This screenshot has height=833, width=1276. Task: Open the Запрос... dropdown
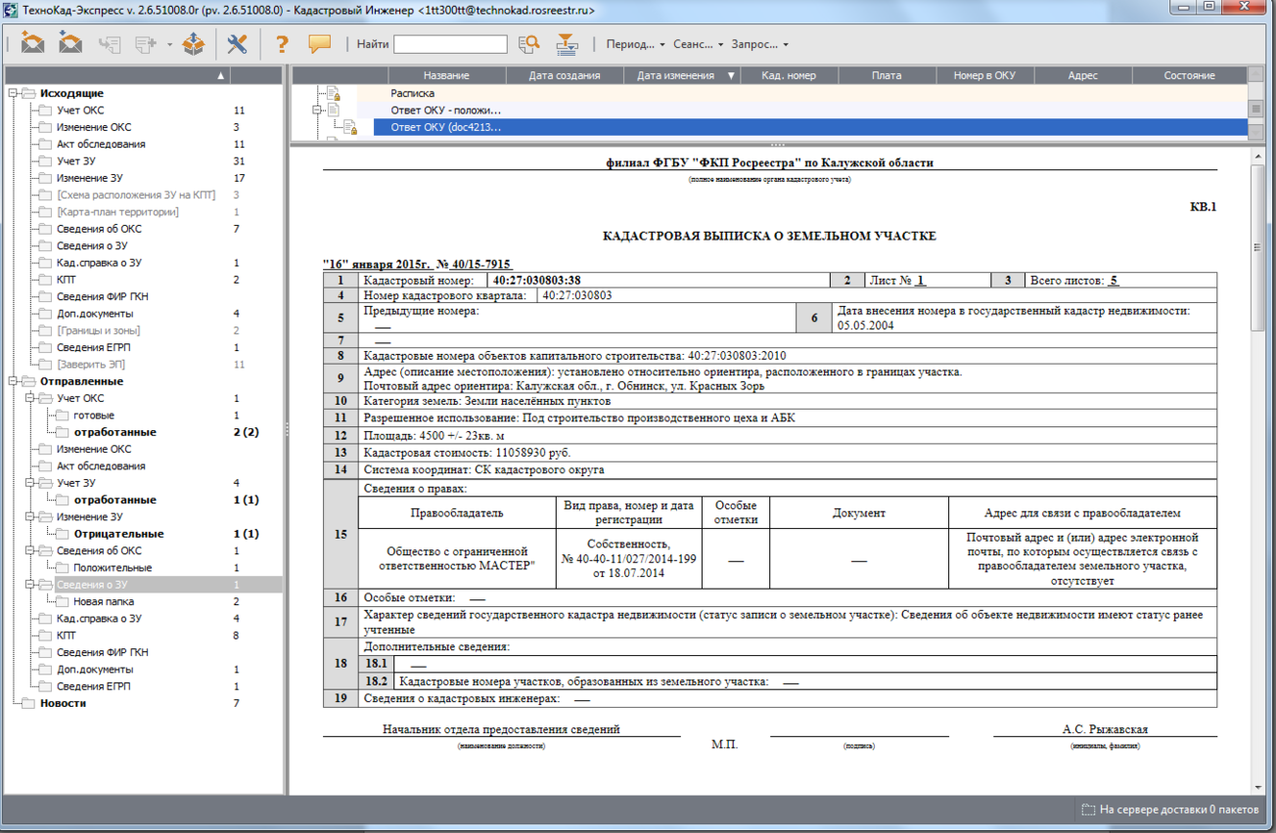click(x=760, y=44)
